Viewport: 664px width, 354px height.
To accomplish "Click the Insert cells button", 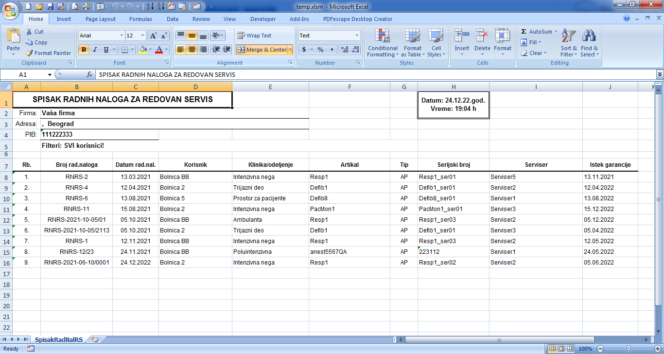I will pyautogui.click(x=462, y=42).
